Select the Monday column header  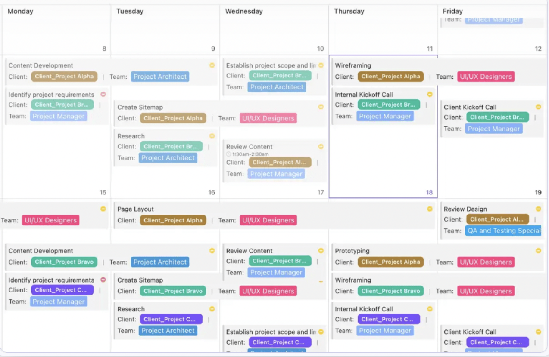(x=20, y=11)
